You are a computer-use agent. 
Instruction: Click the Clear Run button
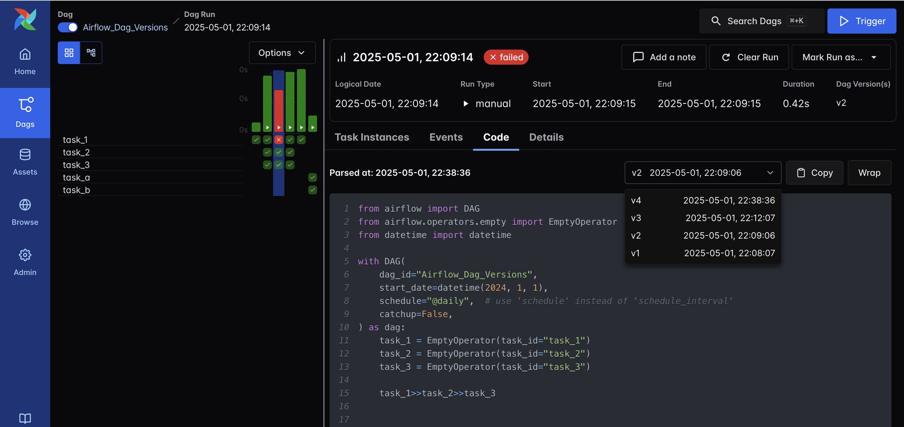(x=749, y=57)
